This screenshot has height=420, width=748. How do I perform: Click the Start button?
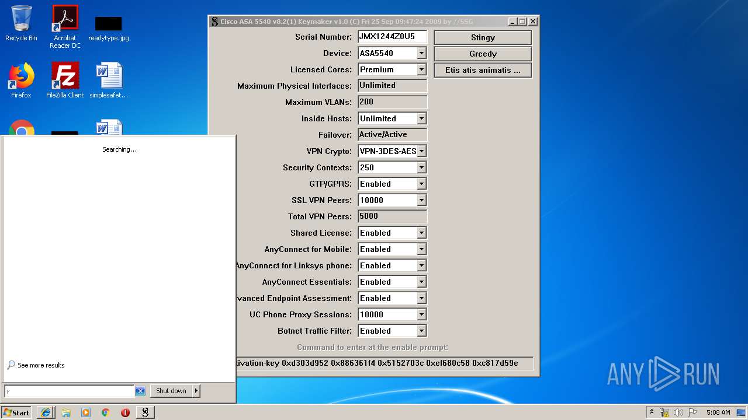click(x=16, y=412)
